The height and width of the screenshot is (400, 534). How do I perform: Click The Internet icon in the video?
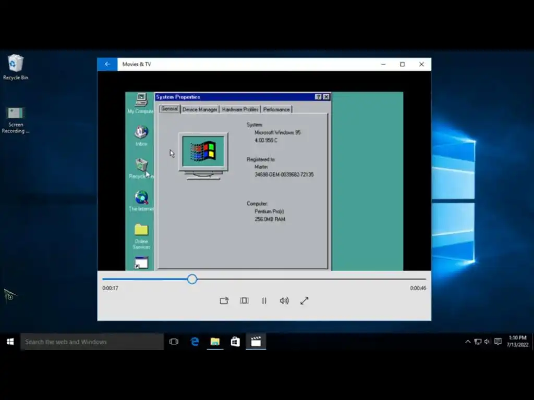[141, 201]
